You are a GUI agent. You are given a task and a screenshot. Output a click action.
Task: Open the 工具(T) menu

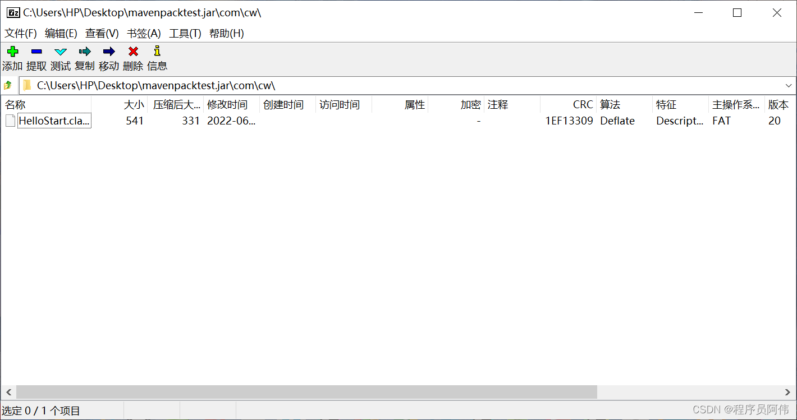click(x=185, y=34)
